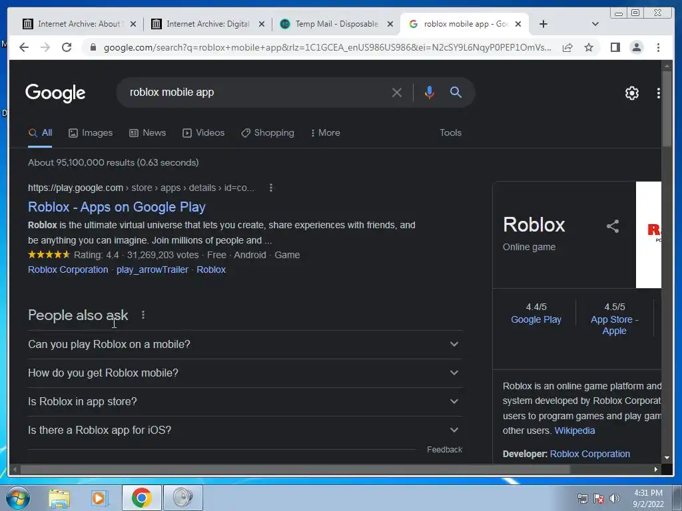Expand Can you play Roblox on a mobile?
This screenshot has height=511, width=682.
pyautogui.click(x=245, y=345)
